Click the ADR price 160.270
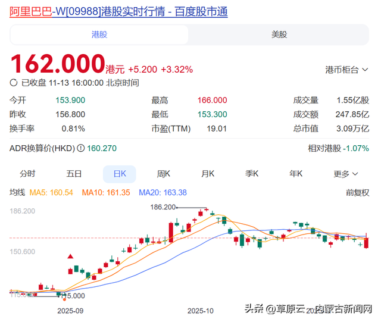Screen dimensions: 381x322 (102, 148)
